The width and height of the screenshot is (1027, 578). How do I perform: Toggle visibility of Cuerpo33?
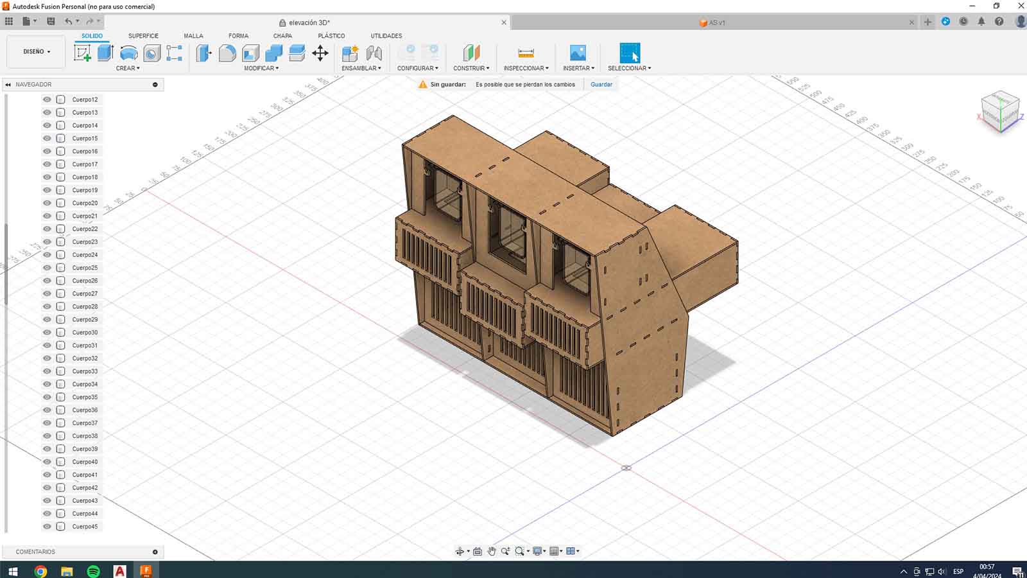pos(47,371)
